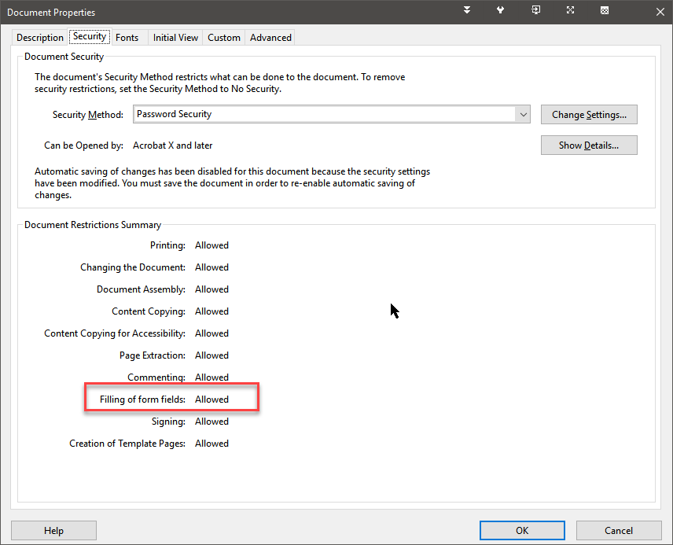This screenshot has width=673, height=545.
Task: Click the double-chevron down icon in title bar
Action: 467,10
